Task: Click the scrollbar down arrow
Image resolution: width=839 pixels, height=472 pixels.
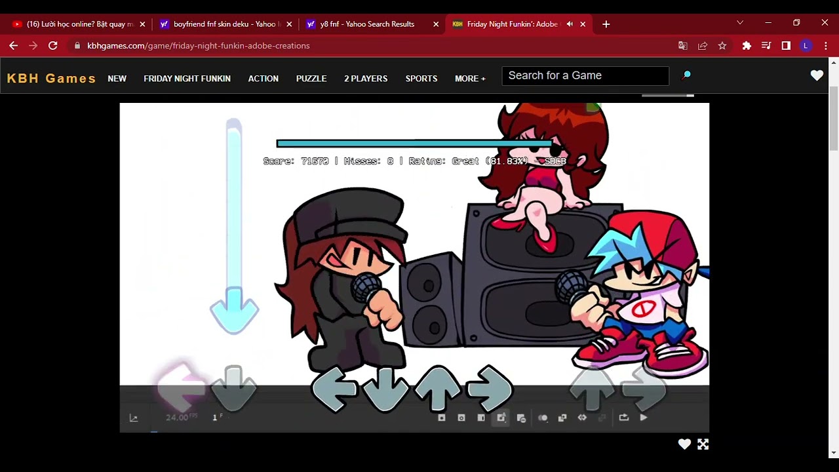Action: [x=834, y=453]
